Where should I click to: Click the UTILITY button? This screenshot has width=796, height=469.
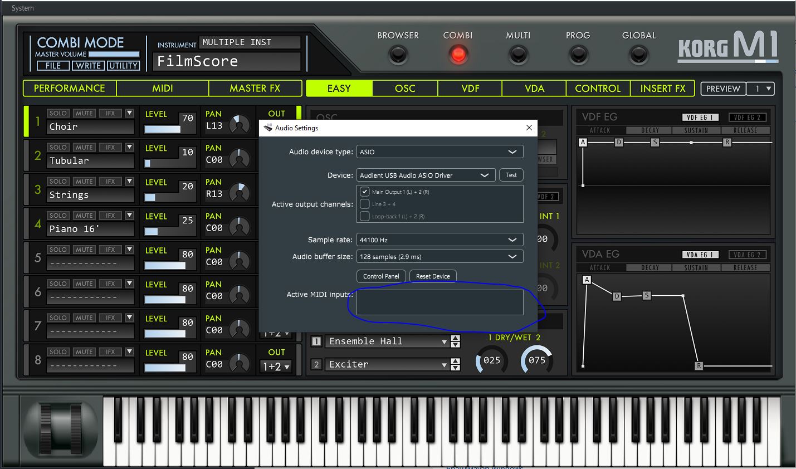[x=123, y=65]
